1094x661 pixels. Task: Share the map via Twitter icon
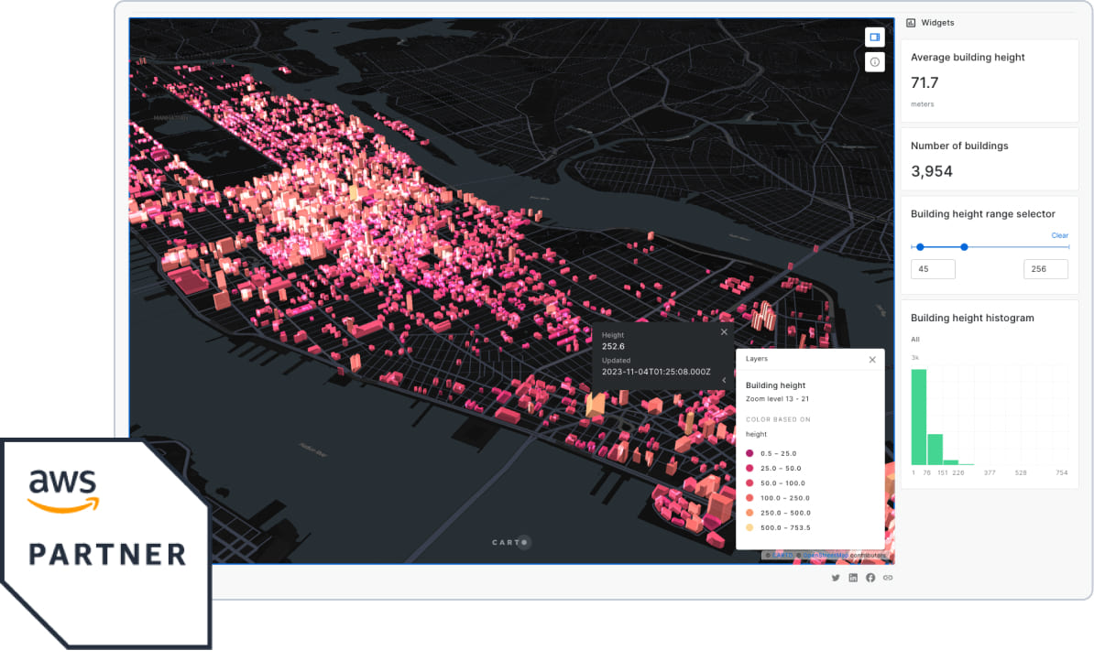[x=836, y=578]
